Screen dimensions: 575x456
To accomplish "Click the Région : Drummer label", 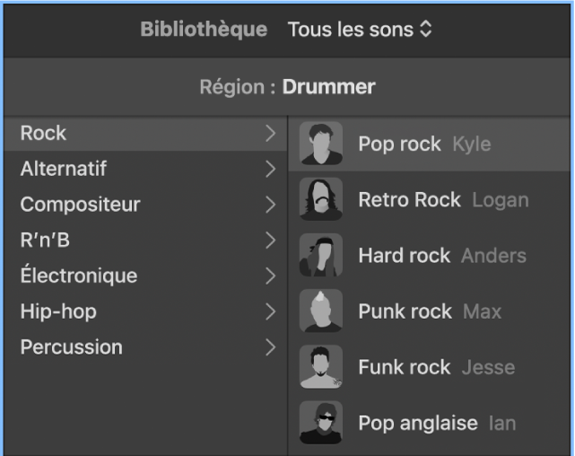I will click(287, 87).
